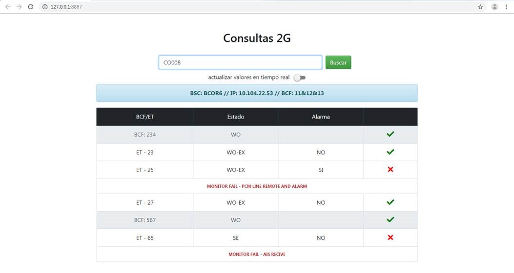Viewport: 514px width, 273px height.
Task: Select the BCF: 234 cell
Action: tap(144, 135)
